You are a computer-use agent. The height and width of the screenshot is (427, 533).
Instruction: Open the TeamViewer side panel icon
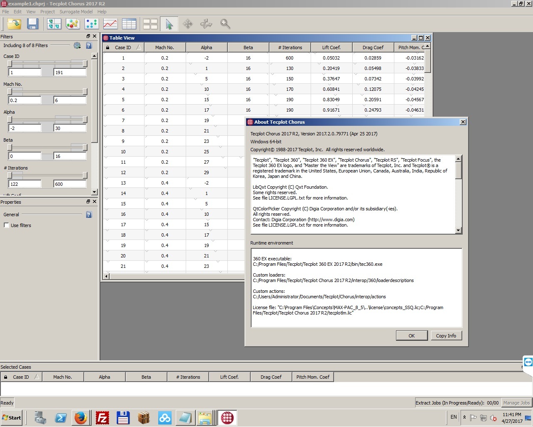[528, 362]
